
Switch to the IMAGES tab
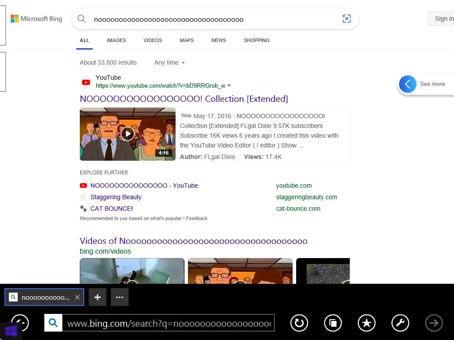click(x=117, y=40)
